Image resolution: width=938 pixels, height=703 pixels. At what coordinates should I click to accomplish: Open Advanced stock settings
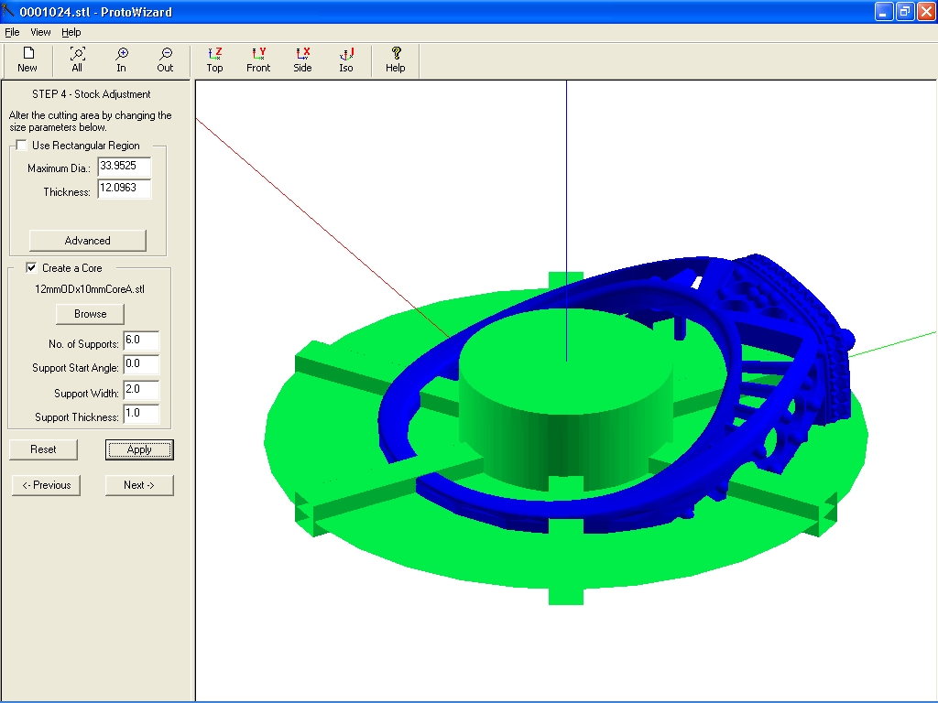[x=87, y=241]
